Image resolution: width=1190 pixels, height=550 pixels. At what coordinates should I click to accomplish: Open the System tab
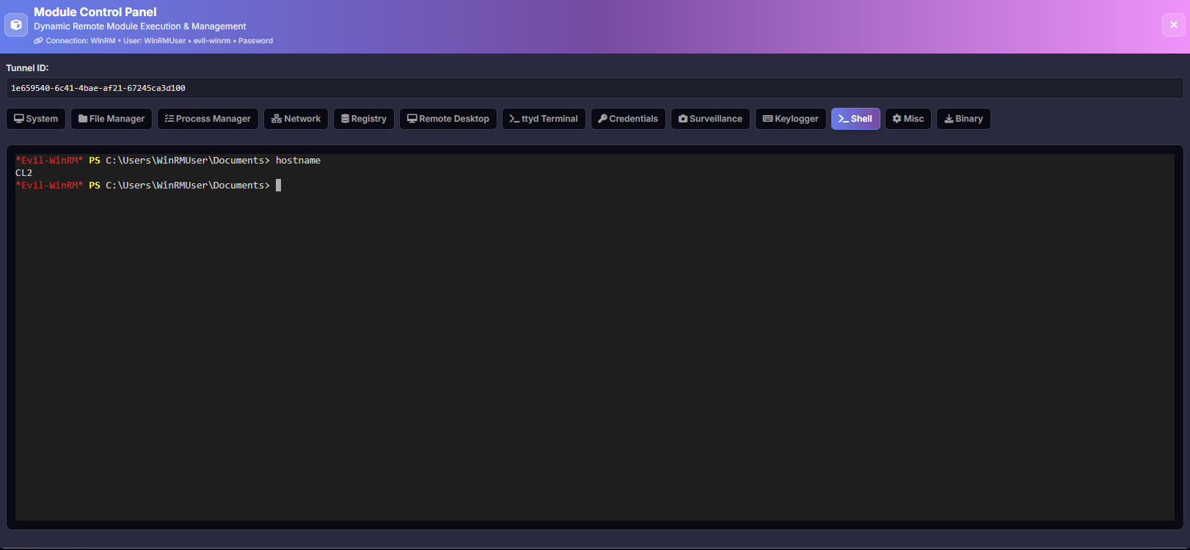pos(36,119)
